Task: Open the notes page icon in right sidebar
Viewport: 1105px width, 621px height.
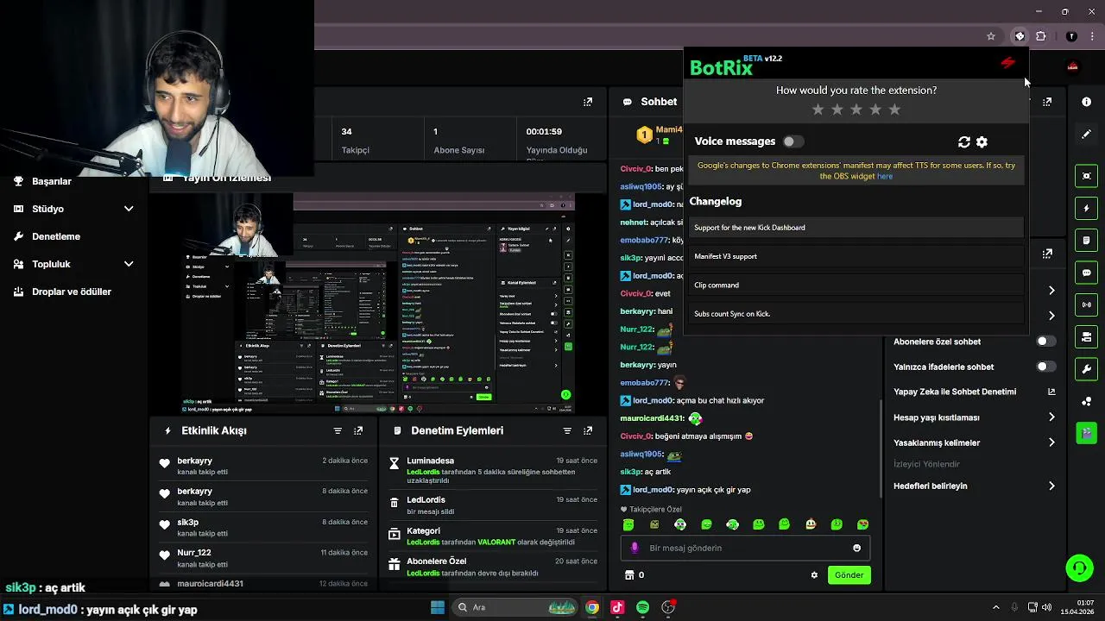Action: click(x=1087, y=241)
